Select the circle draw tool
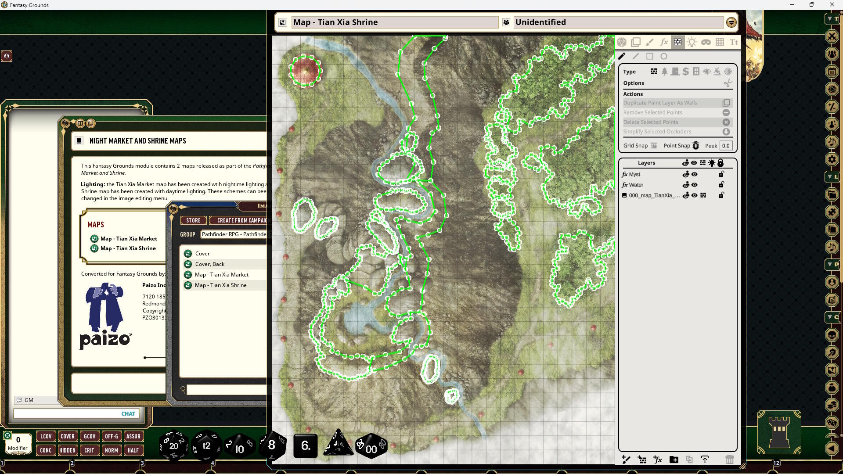This screenshot has height=474, width=843. (x=664, y=56)
